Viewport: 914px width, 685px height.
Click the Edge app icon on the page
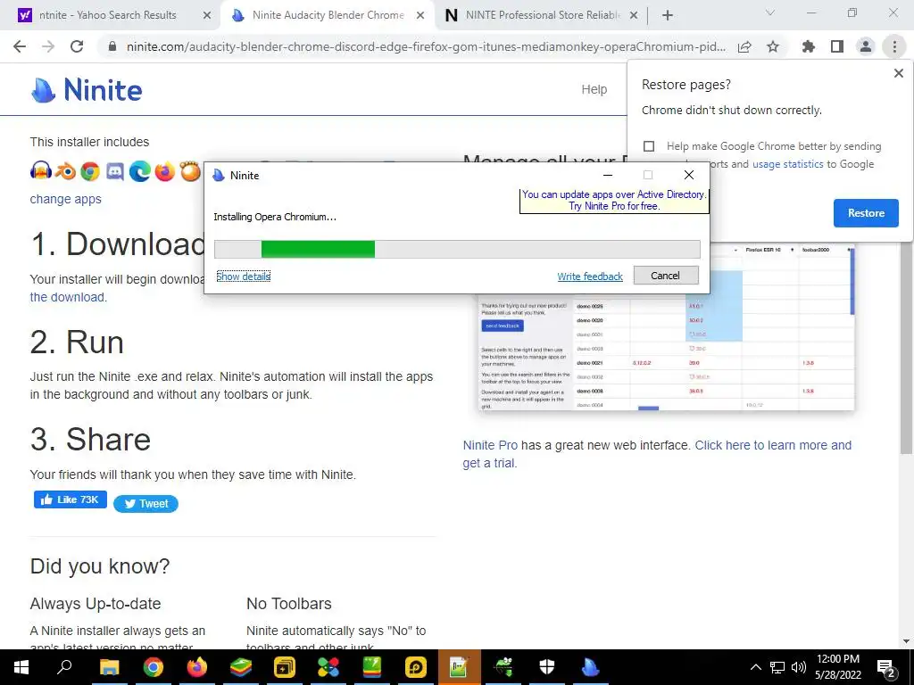pos(140,171)
